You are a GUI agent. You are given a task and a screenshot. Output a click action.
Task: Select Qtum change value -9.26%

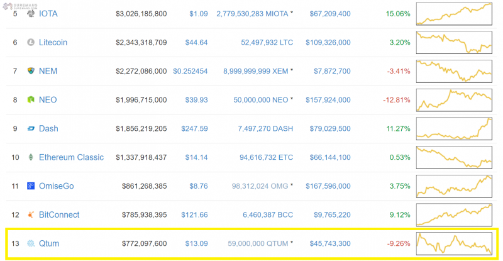(399, 243)
